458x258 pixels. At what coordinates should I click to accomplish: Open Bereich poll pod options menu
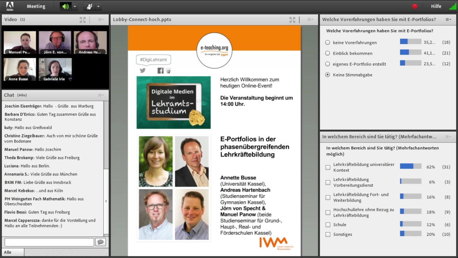point(448,137)
